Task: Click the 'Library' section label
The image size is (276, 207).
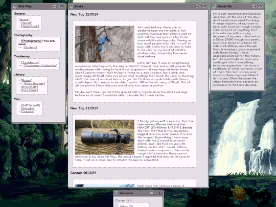Action: [19, 75]
